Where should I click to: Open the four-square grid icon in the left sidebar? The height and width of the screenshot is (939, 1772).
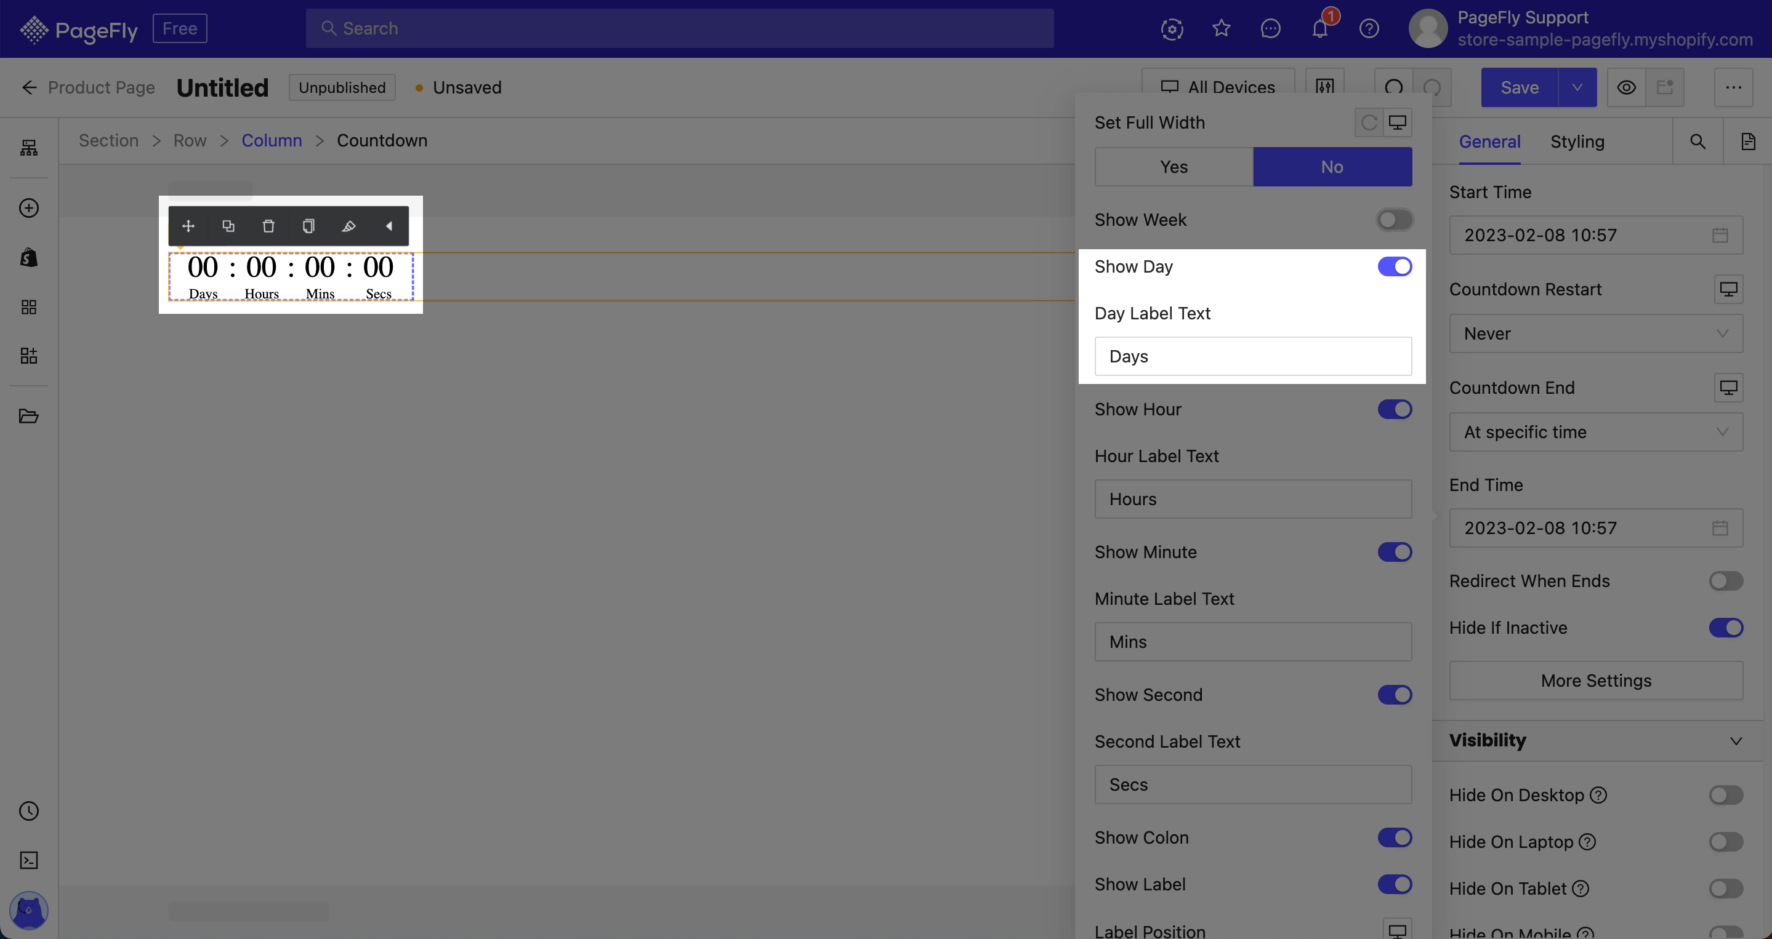click(29, 306)
